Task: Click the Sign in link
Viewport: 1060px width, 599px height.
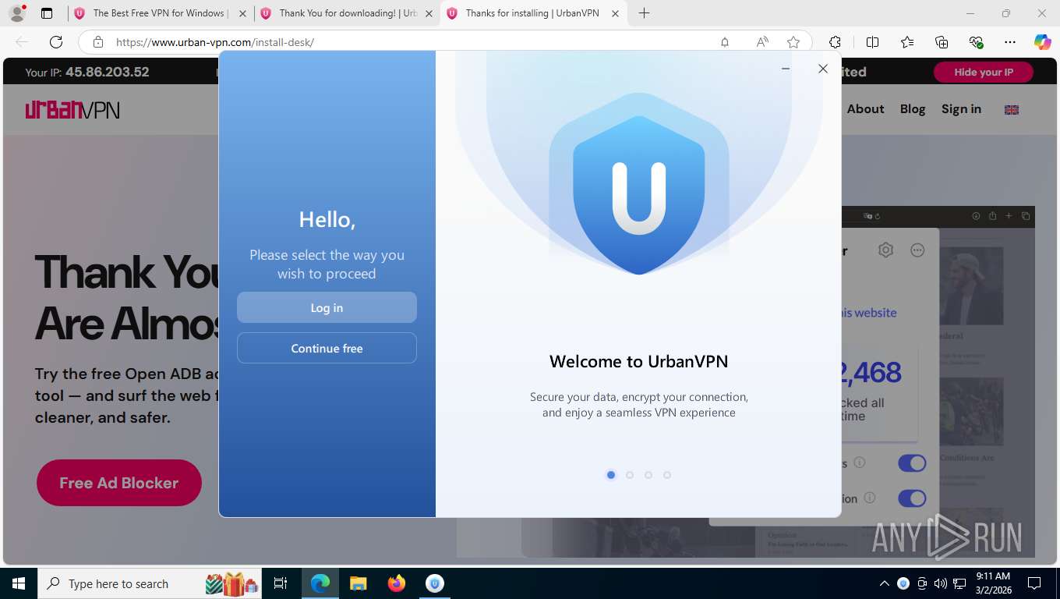Action: click(x=961, y=109)
